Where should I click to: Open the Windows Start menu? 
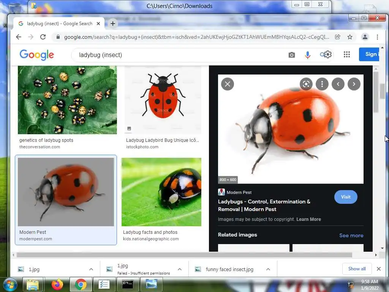[x=10, y=284]
